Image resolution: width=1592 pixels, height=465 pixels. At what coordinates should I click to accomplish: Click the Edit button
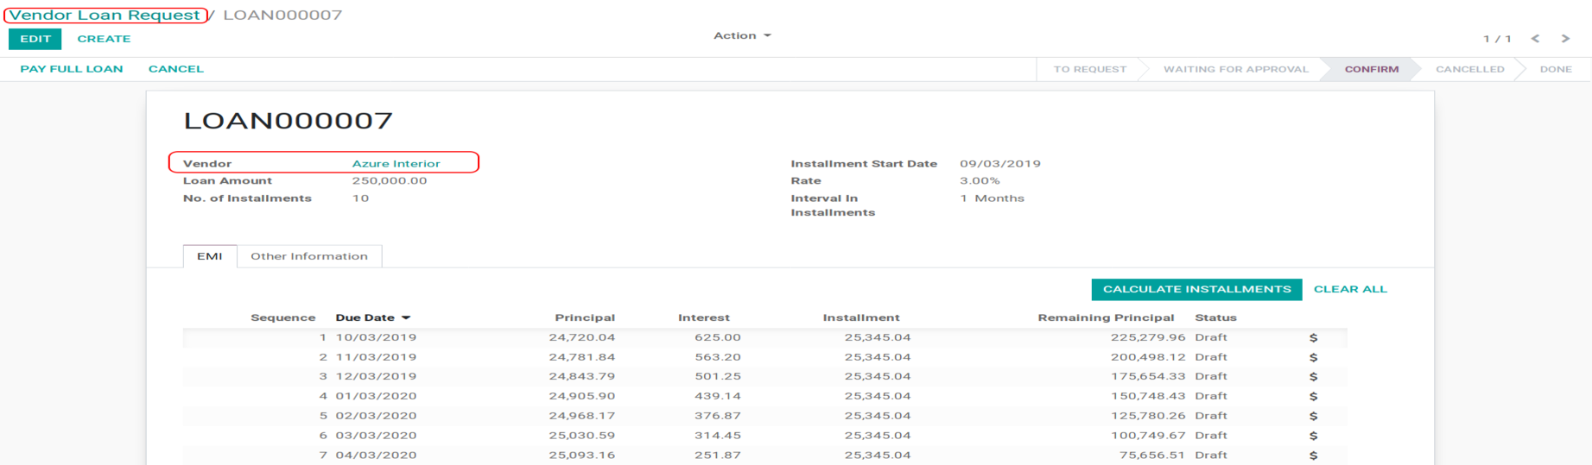click(35, 39)
